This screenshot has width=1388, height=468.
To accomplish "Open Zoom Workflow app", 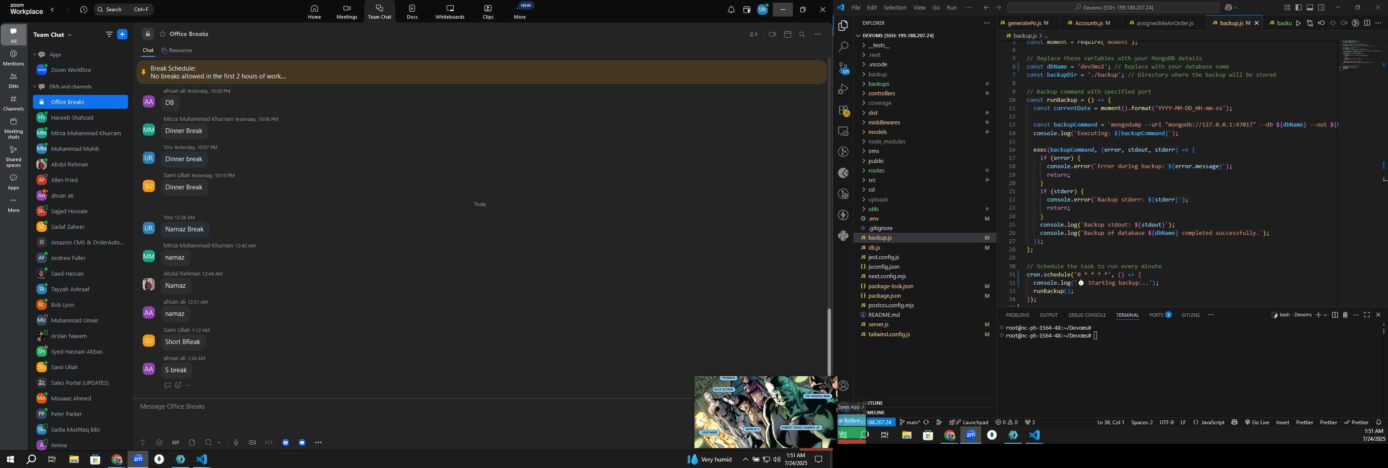I will [80, 70].
